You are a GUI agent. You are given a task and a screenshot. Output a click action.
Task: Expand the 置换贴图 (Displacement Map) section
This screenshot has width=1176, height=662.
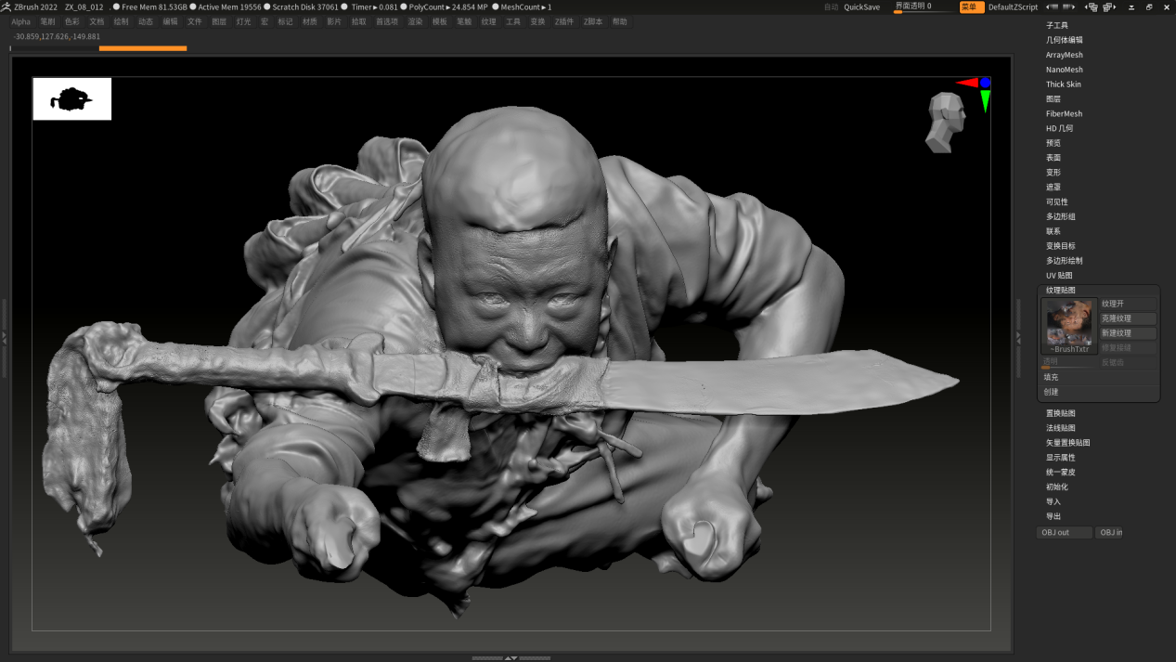pos(1060,413)
